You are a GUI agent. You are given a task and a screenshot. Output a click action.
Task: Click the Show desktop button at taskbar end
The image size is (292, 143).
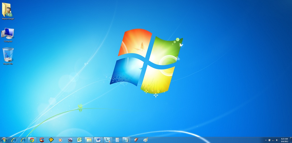291,140
